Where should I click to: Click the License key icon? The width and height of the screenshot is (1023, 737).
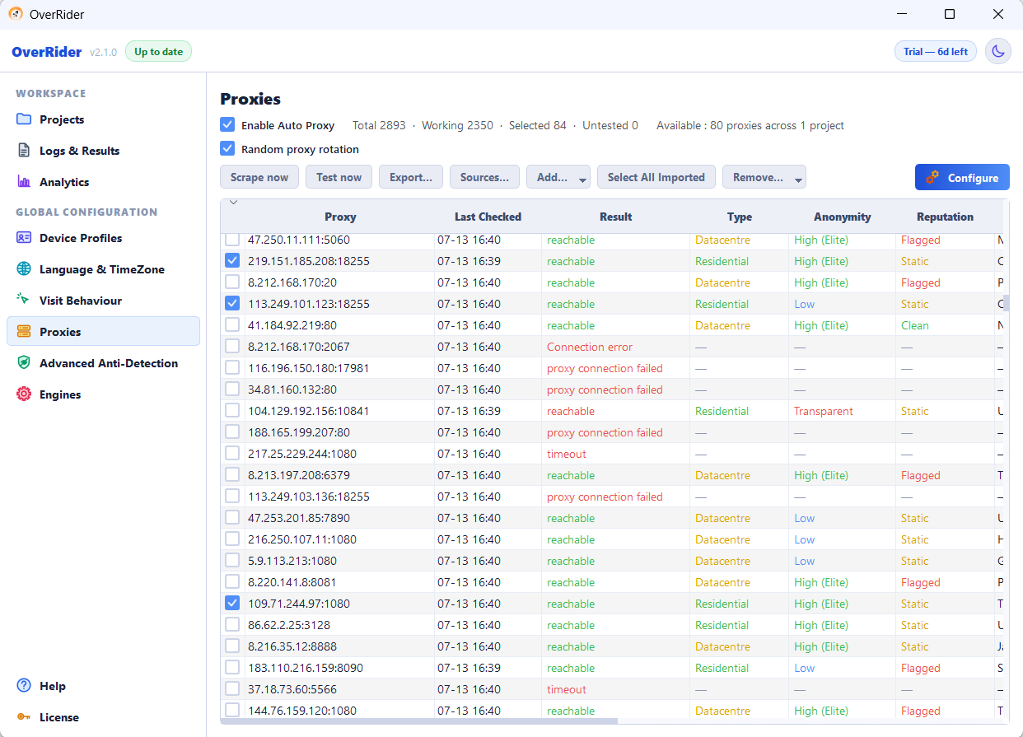click(24, 717)
